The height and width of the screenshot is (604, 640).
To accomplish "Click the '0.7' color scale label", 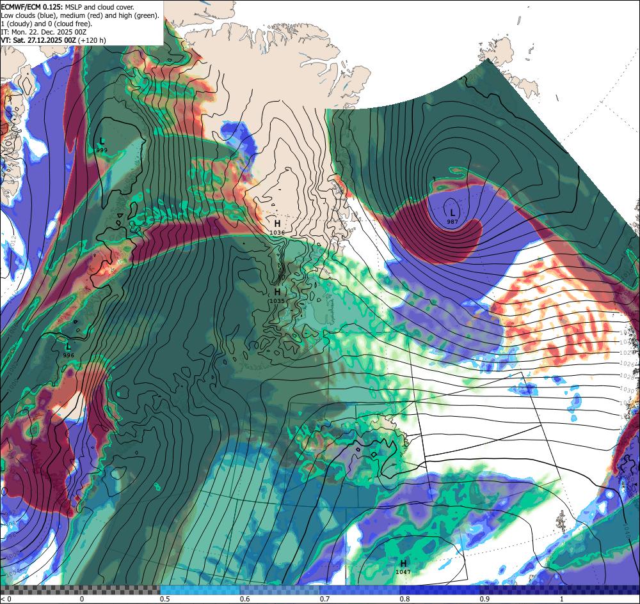I will (325, 599).
